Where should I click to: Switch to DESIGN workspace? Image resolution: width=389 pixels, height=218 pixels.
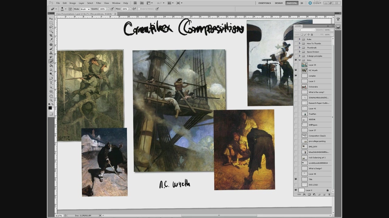point(279,3)
